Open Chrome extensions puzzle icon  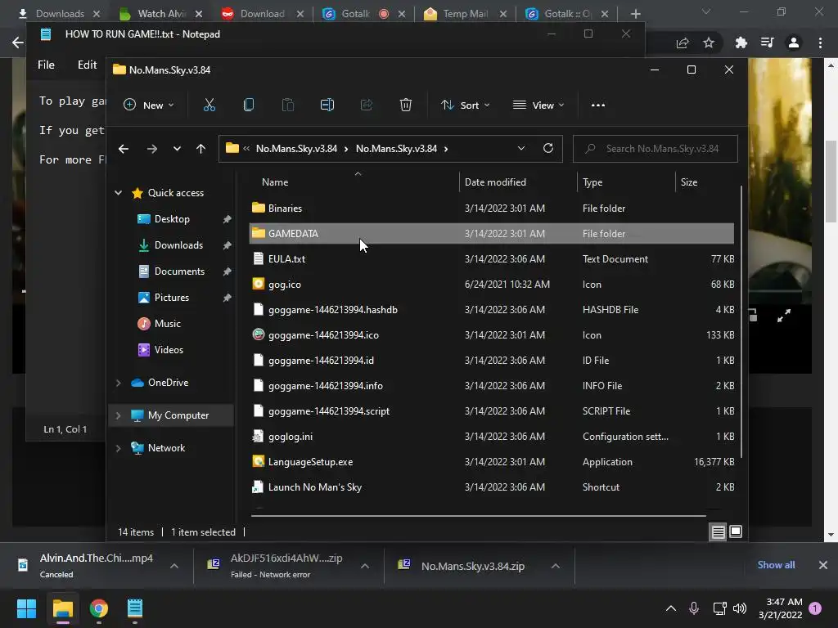741,43
